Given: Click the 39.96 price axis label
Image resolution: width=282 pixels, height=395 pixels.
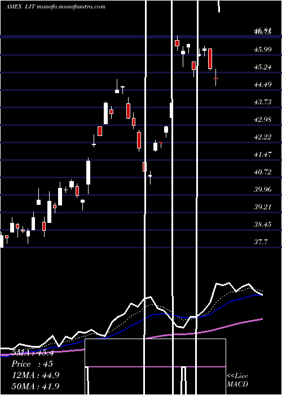Looking at the screenshot, I should coord(263,190).
